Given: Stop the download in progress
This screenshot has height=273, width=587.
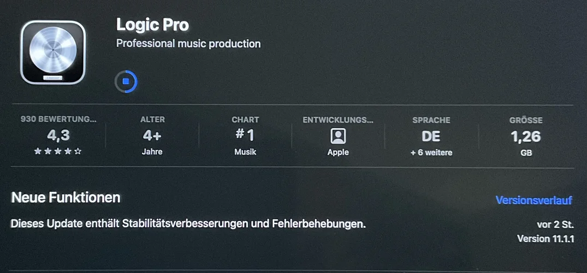Looking at the screenshot, I should point(126,81).
